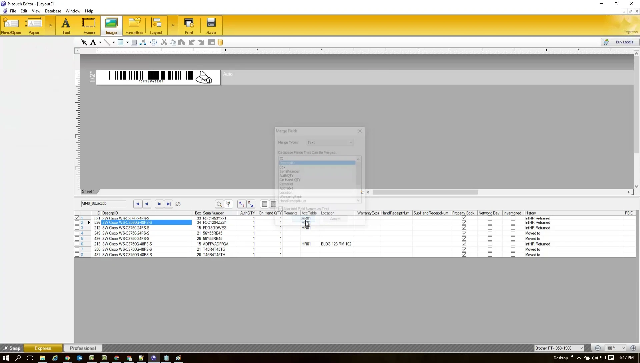
Task: Toggle Inventoried checkbox for ID 486
Action: click(513, 239)
